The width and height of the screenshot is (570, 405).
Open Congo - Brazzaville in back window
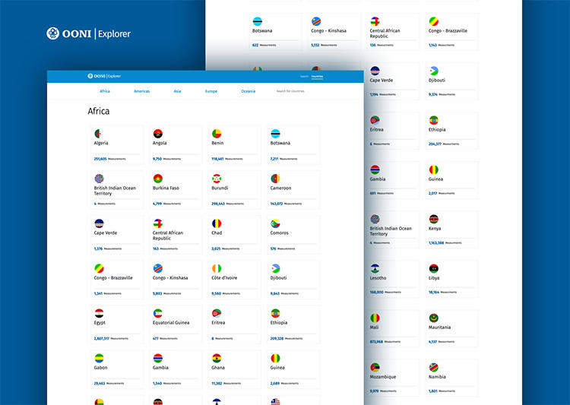[x=452, y=32]
